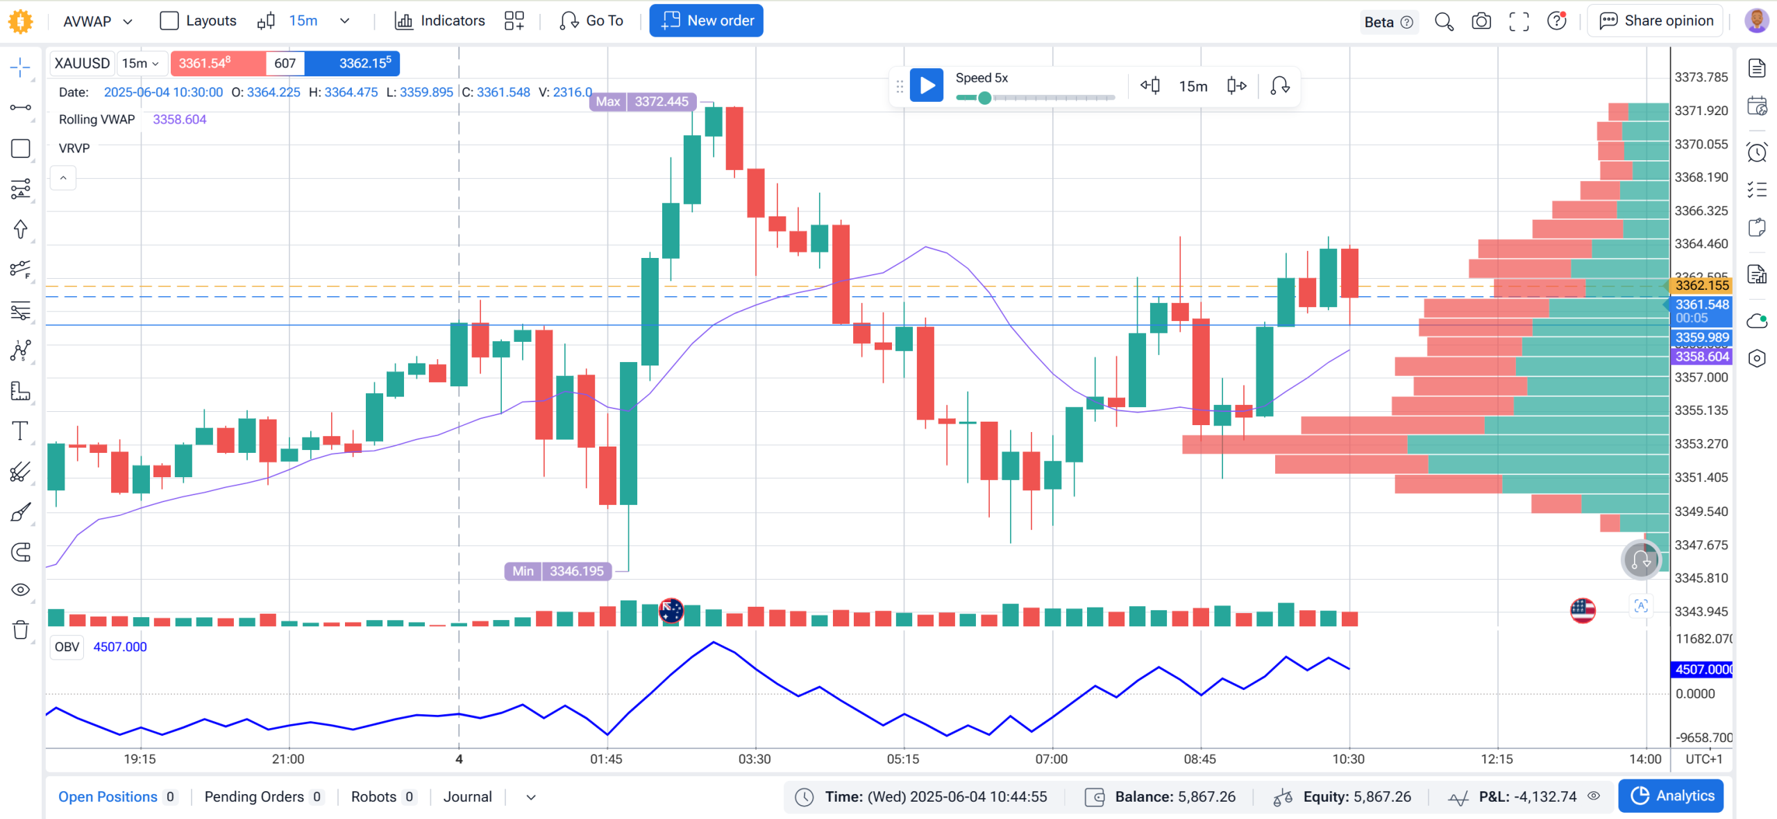Image resolution: width=1777 pixels, height=819 pixels.
Task: Start replay with the play button
Action: (927, 85)
